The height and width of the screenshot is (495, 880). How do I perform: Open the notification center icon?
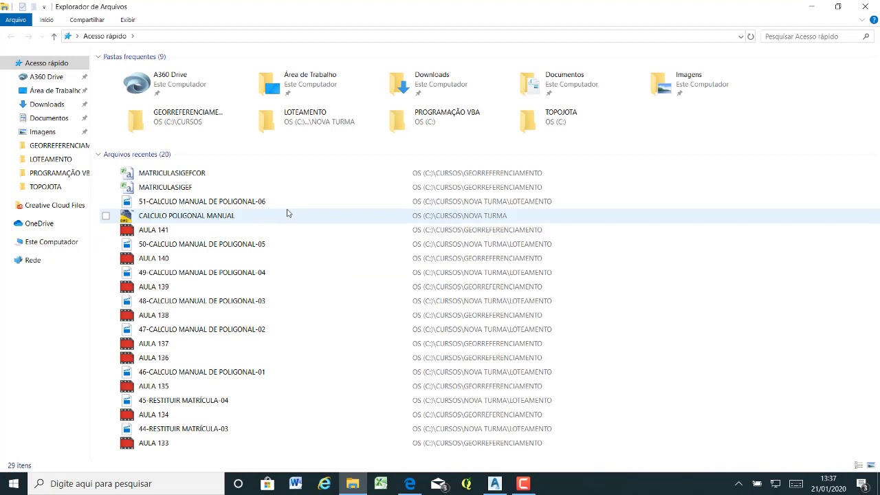(x=862, y=483)
